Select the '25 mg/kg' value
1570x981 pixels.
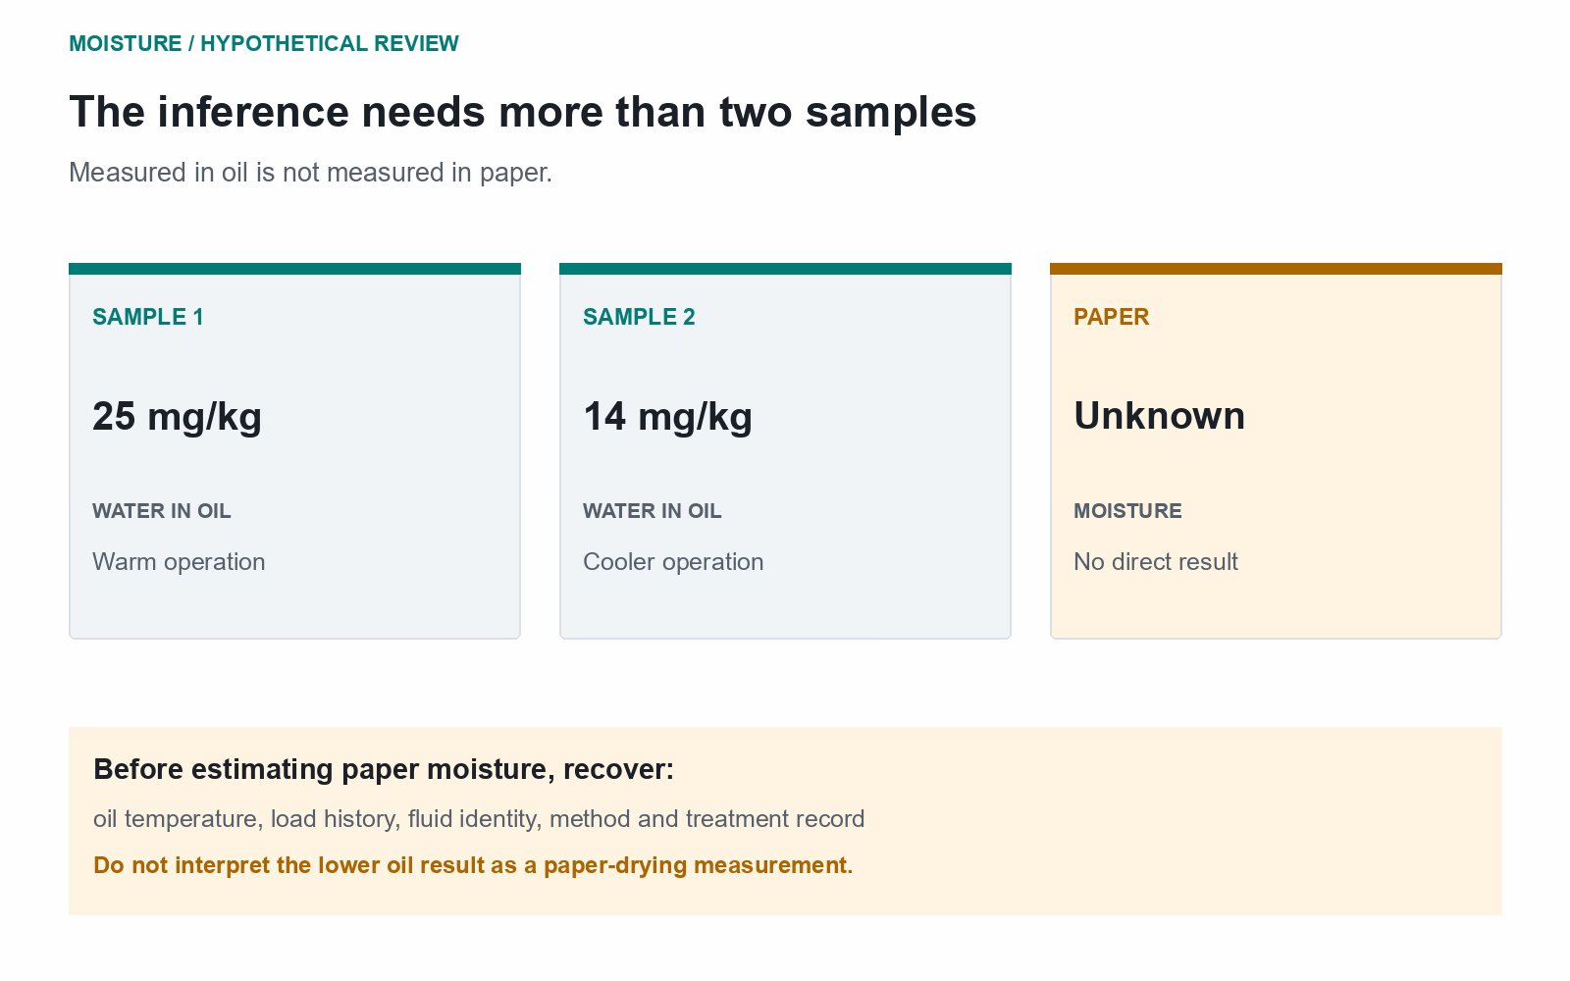[x=177, y=416]
